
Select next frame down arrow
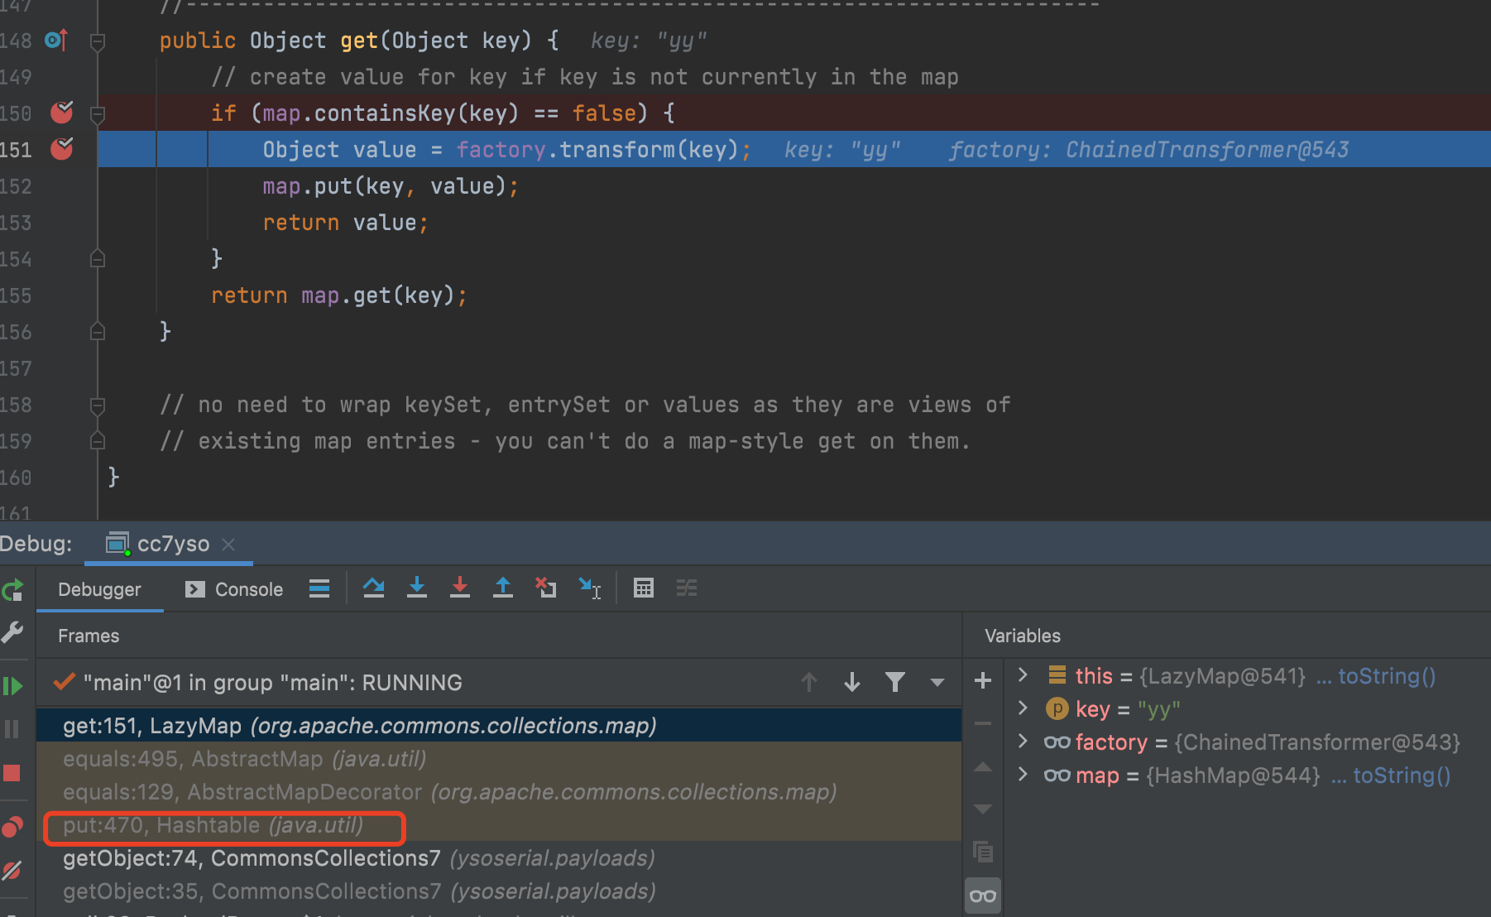click(852, 683)
